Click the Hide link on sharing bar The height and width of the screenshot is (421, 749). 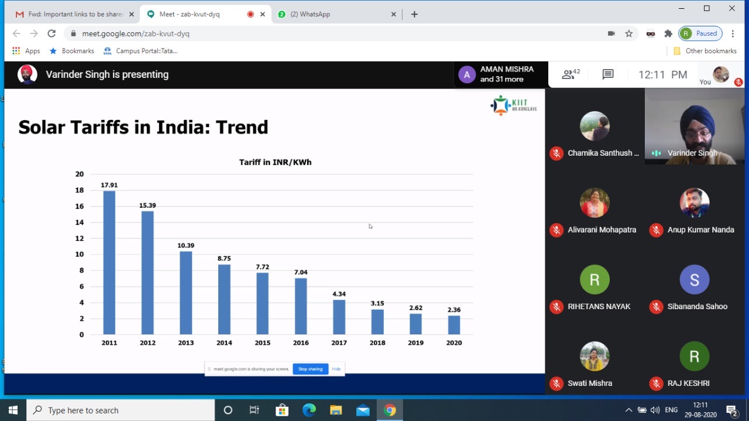pyautogui.click(x=336, y=369)
